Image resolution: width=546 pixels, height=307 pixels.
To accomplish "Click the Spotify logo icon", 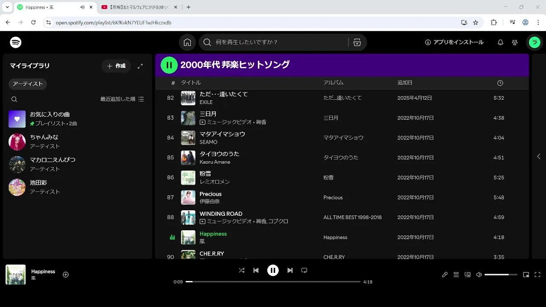I will [x=16, y=42].
